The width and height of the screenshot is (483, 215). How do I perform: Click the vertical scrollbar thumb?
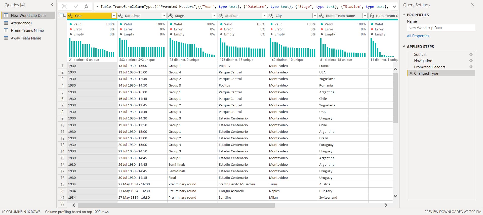pyautogui.click(x=395, y=98)
